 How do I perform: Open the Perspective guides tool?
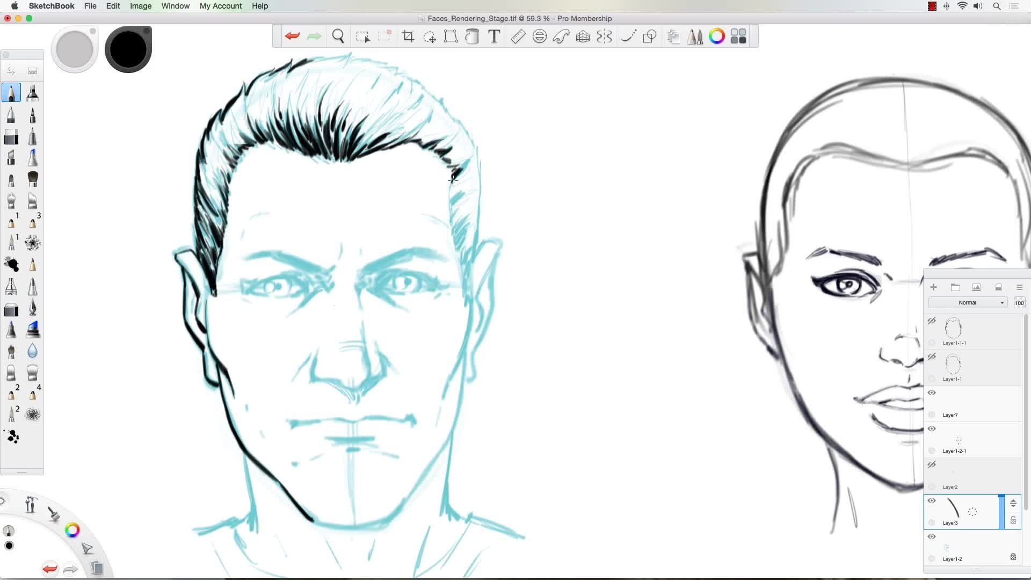(583, 37)
